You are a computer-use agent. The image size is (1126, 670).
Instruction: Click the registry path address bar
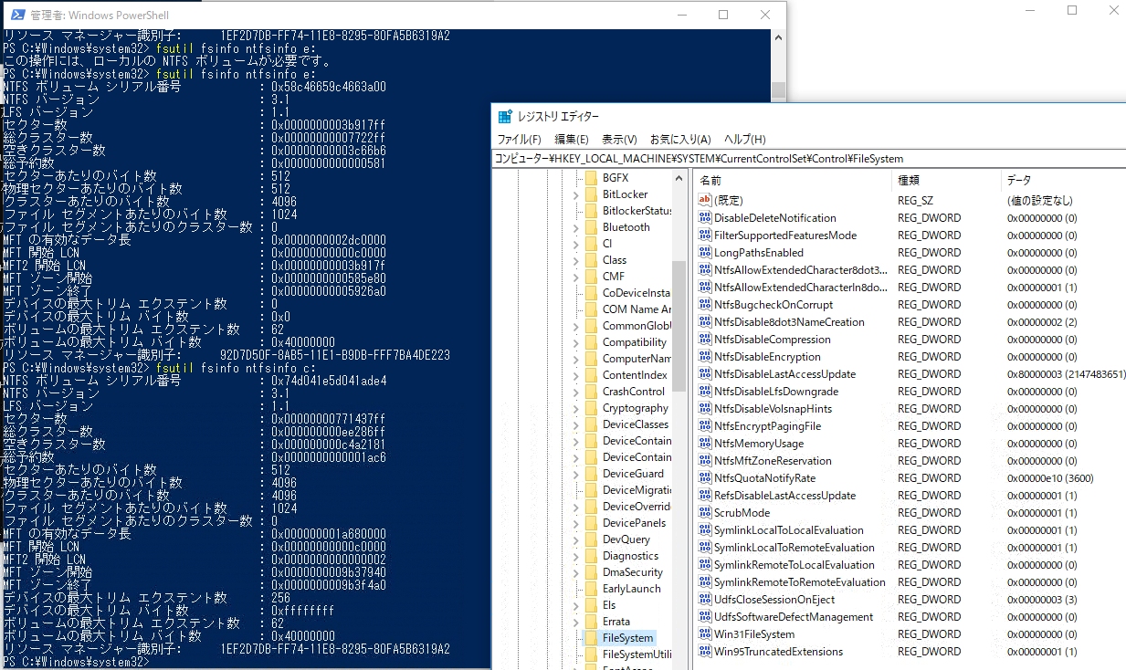(808, 159)
